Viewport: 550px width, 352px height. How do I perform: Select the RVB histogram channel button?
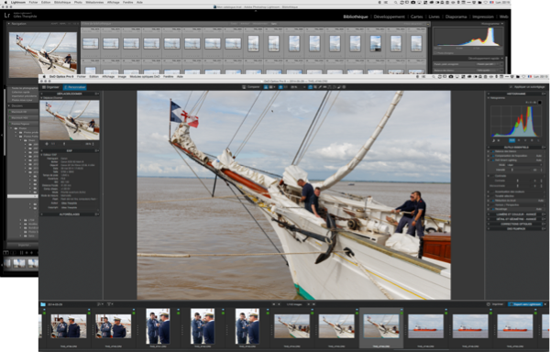[x=512, y=140]
